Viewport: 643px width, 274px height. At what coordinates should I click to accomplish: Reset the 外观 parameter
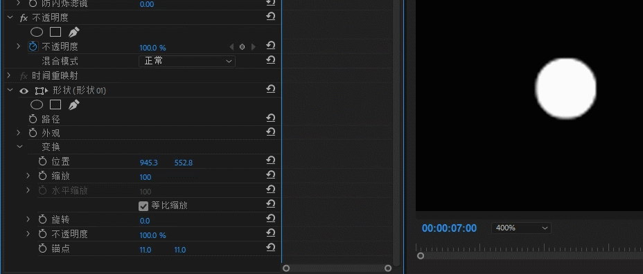point(271,132)
